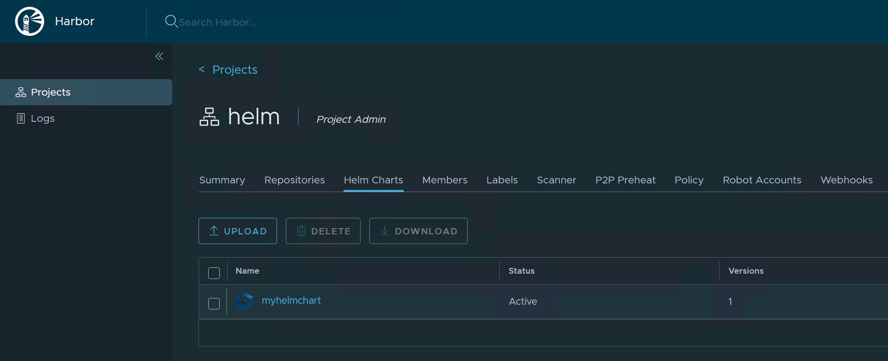The width and height of the screenshot is (888, 361).
Task: Click the Projects sidebar icon
Action: 21,92
